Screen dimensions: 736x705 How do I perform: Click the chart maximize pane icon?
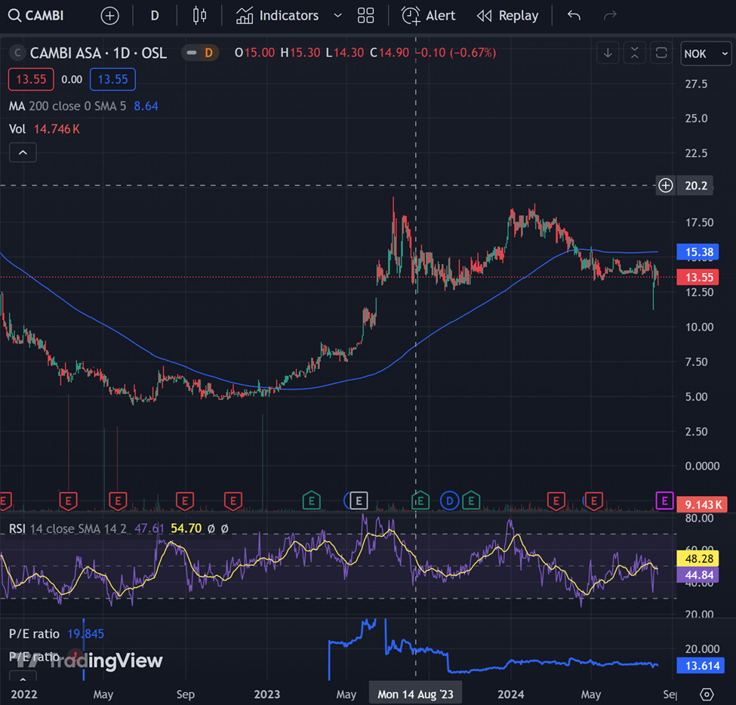[x=661, y=53]
